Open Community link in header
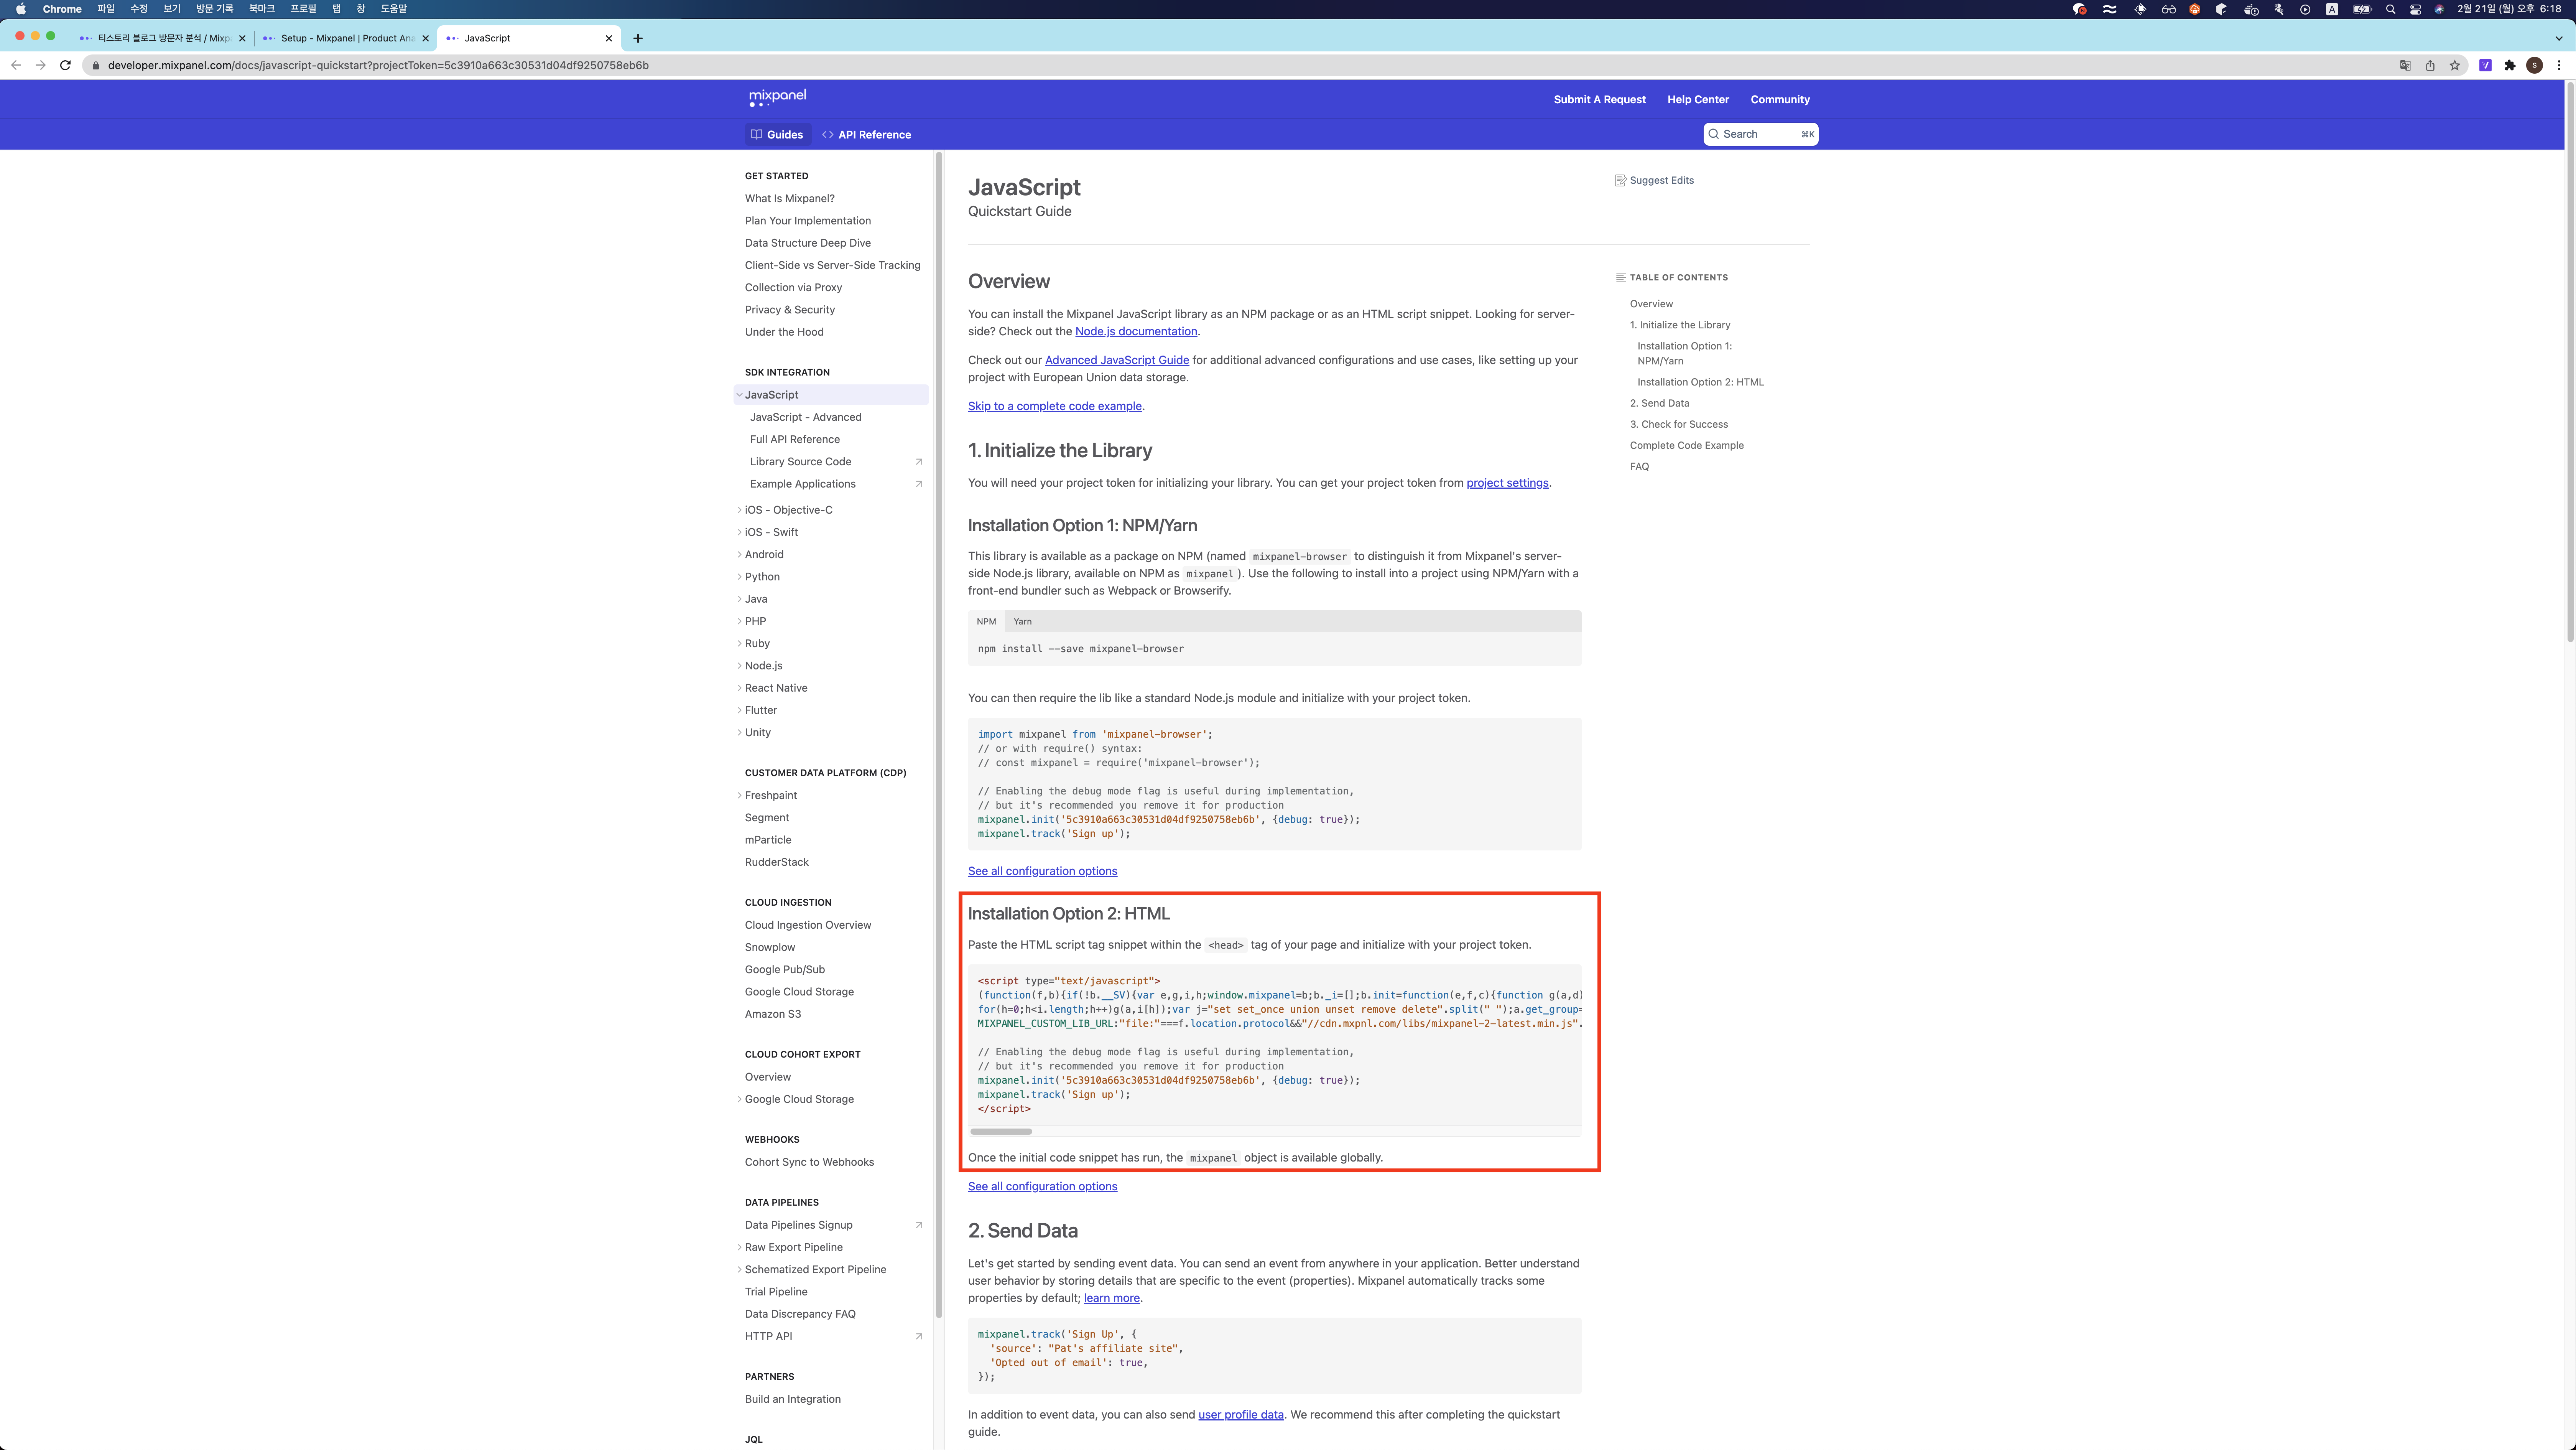This screenshot has width=2576, height=1450. coord(1780,99)
